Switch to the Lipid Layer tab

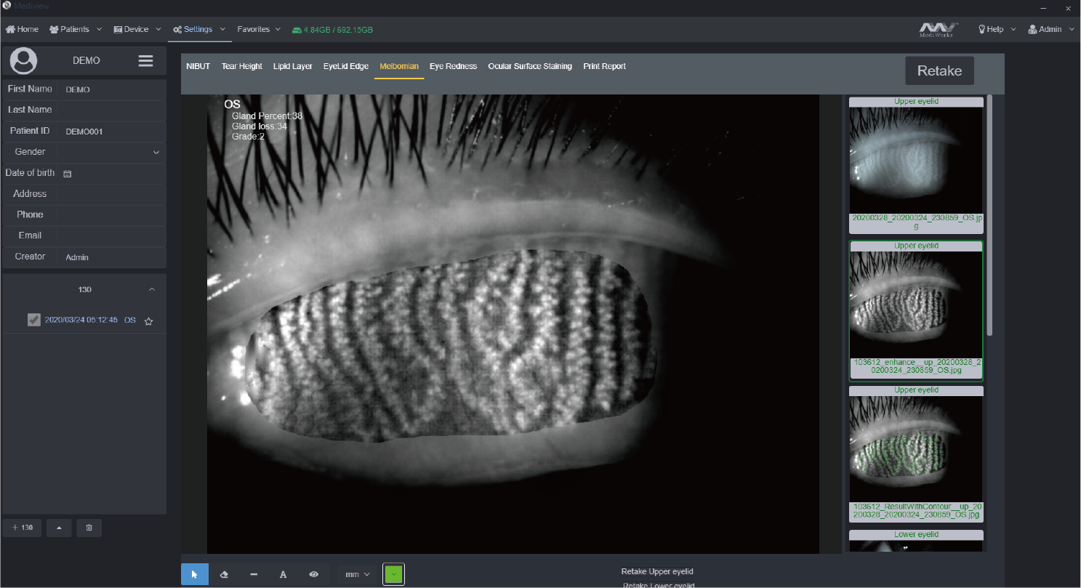[x=292, y=66]
